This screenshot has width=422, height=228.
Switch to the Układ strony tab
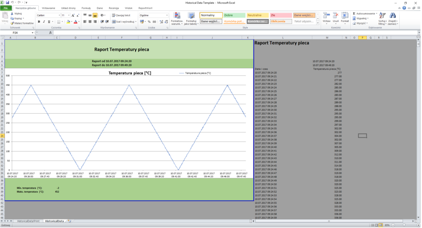68,8
